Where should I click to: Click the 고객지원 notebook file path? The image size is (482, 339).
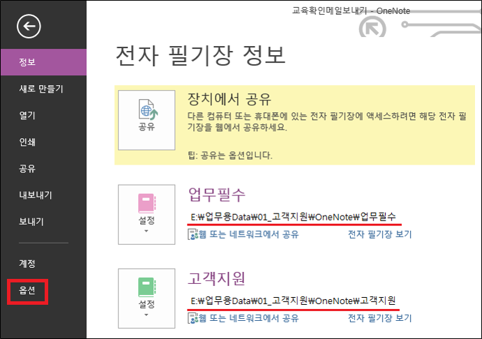coord(293,301)
